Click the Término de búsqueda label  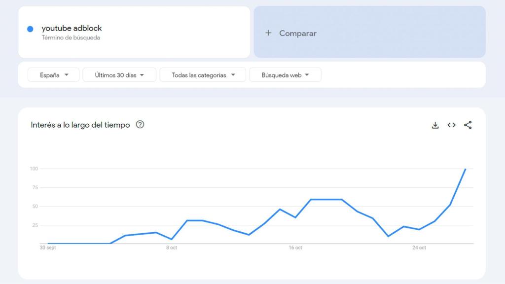point(71,37)
